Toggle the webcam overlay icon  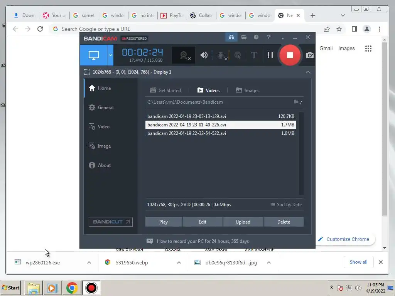click(x=184, y=55)
